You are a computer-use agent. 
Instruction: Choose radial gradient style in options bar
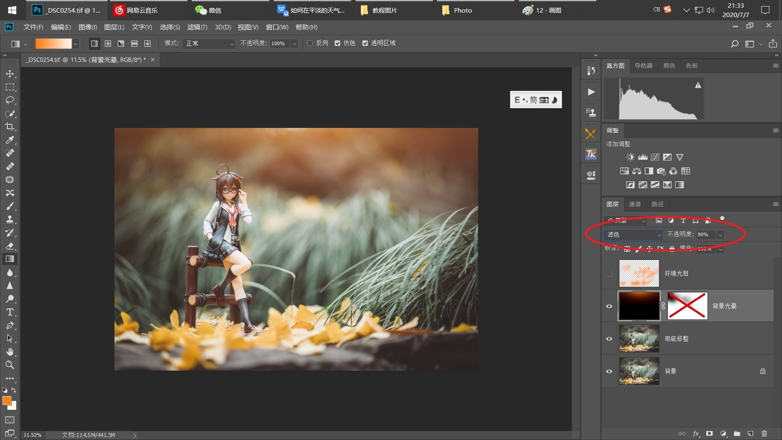(108, 43)
